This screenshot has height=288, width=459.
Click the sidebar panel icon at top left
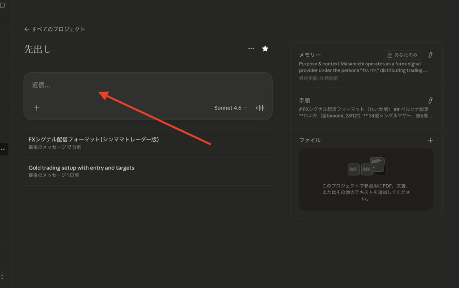coord(2,5)
